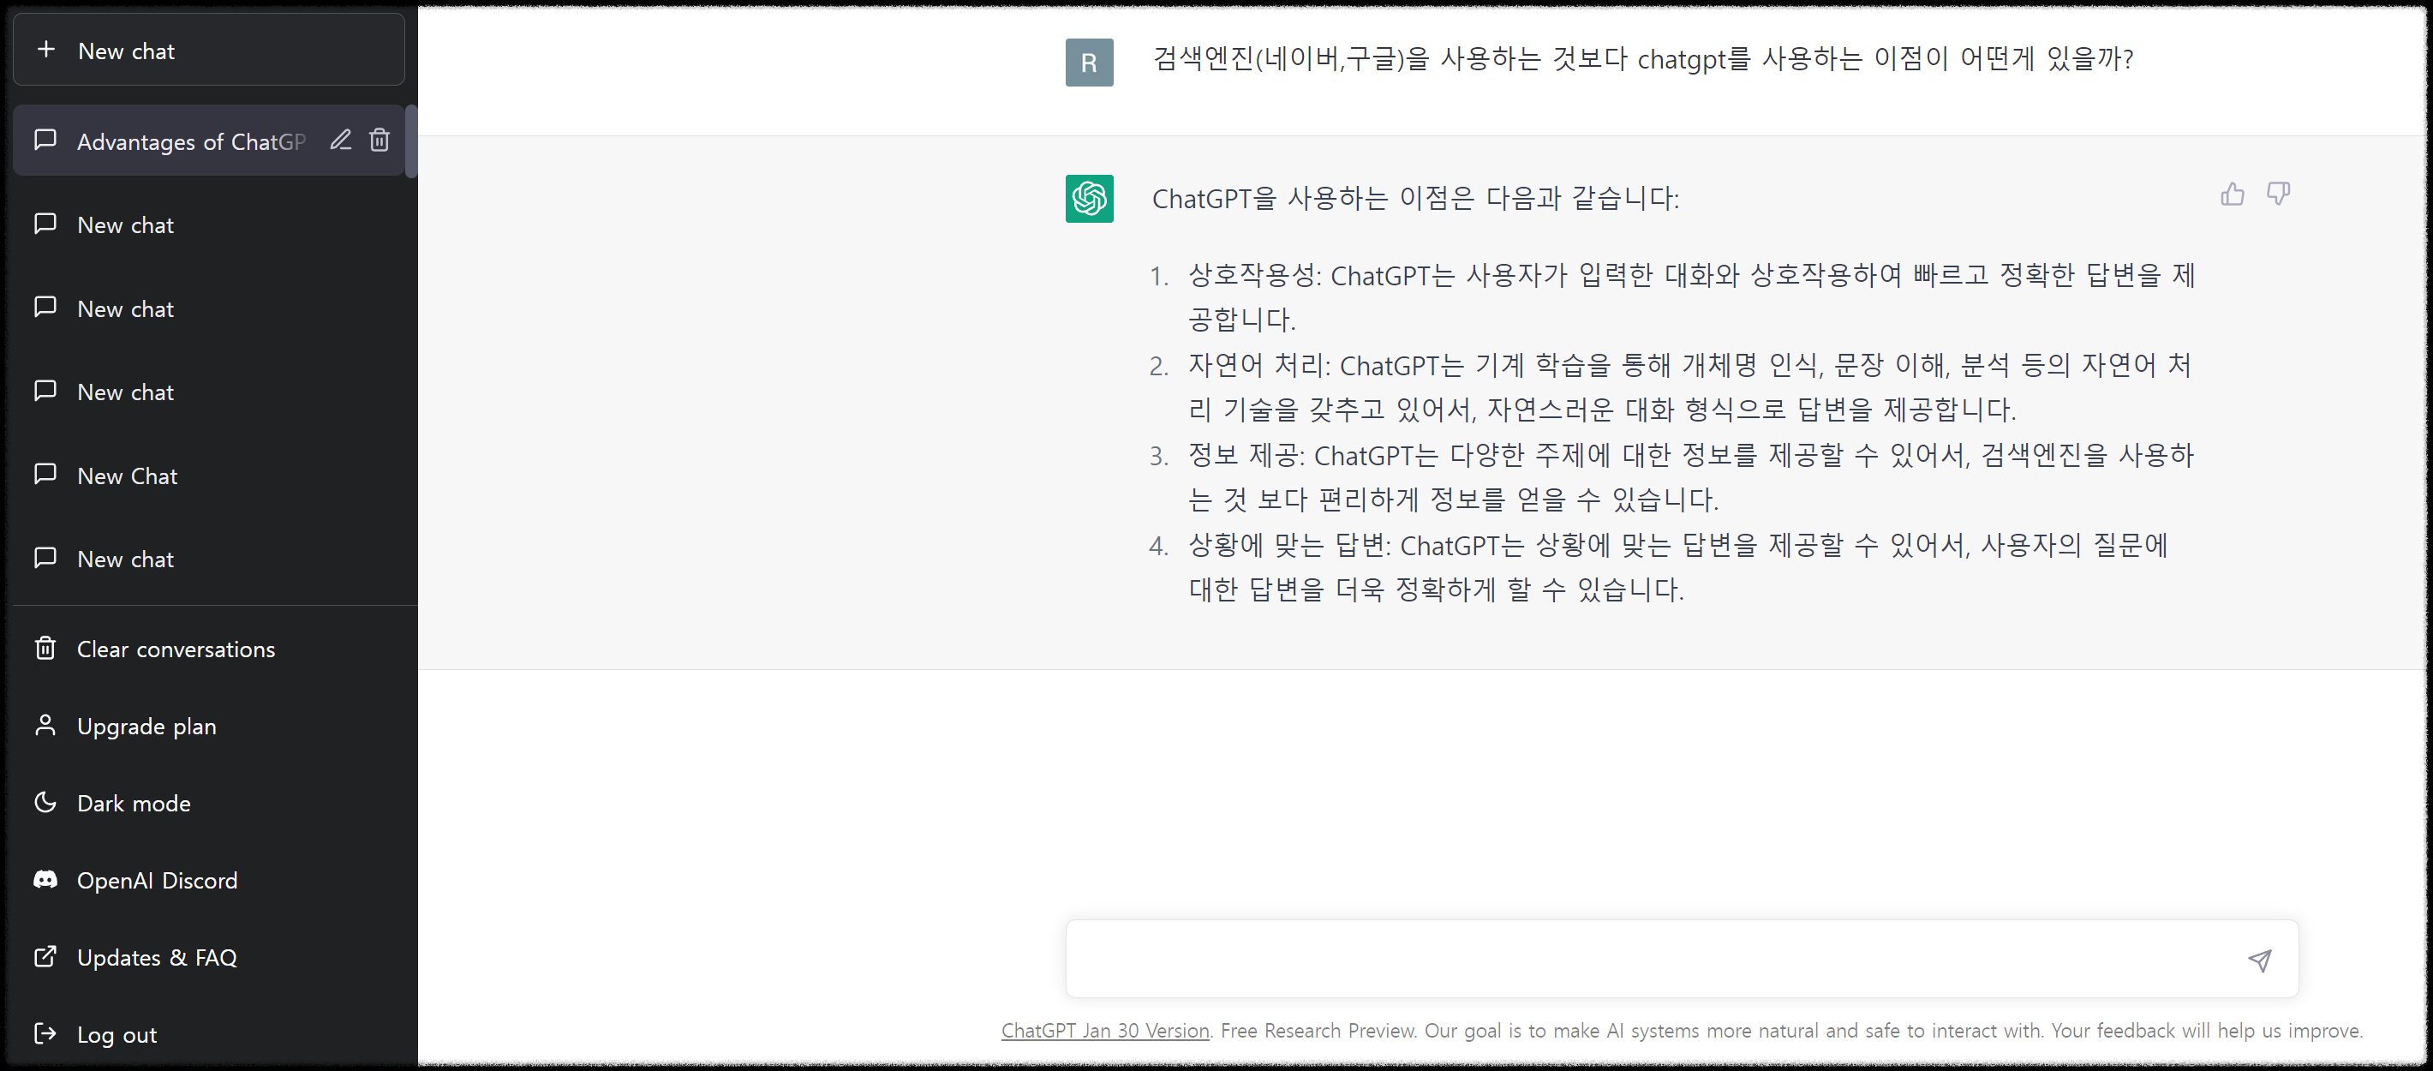Rename Advantages of ChatGPT conversation via pencil icon
This screenshot has height=1071, width=2433.
(x=340, y=141)
